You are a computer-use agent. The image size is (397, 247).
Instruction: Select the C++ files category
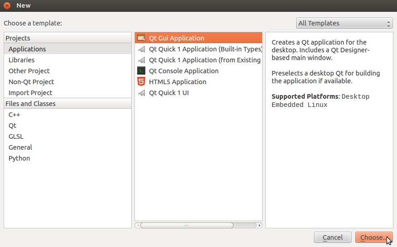68,115
